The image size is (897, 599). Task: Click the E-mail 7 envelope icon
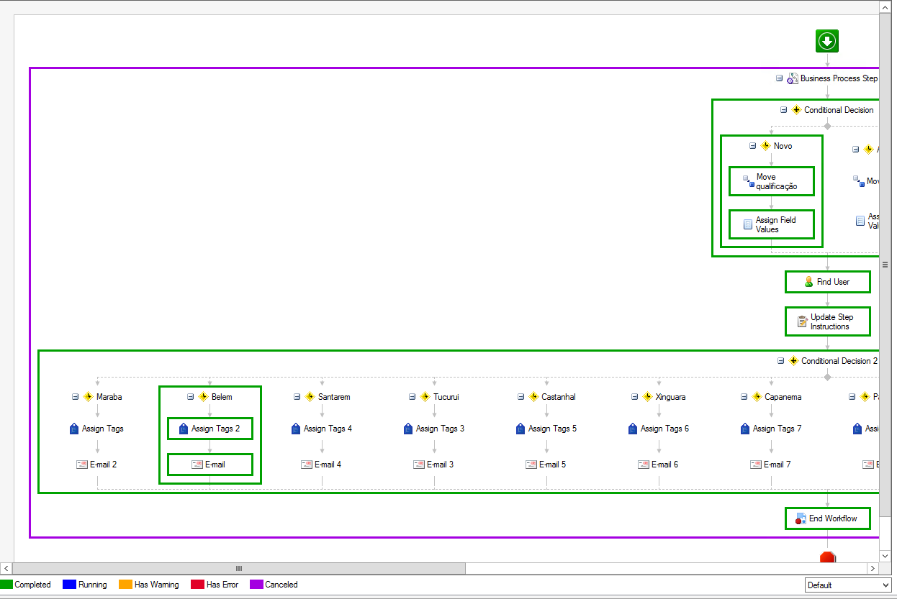click(756, 465)
